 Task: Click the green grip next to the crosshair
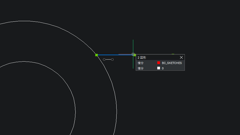[x=135, y=55]
